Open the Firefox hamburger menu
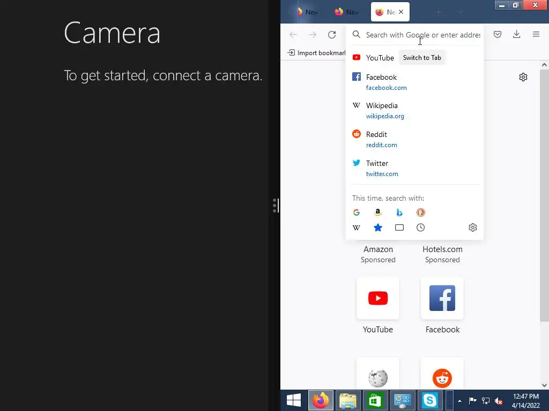Screen dimensions: 549x411 (x=536, y=34)
